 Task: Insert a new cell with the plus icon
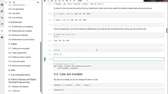[48, 1]
